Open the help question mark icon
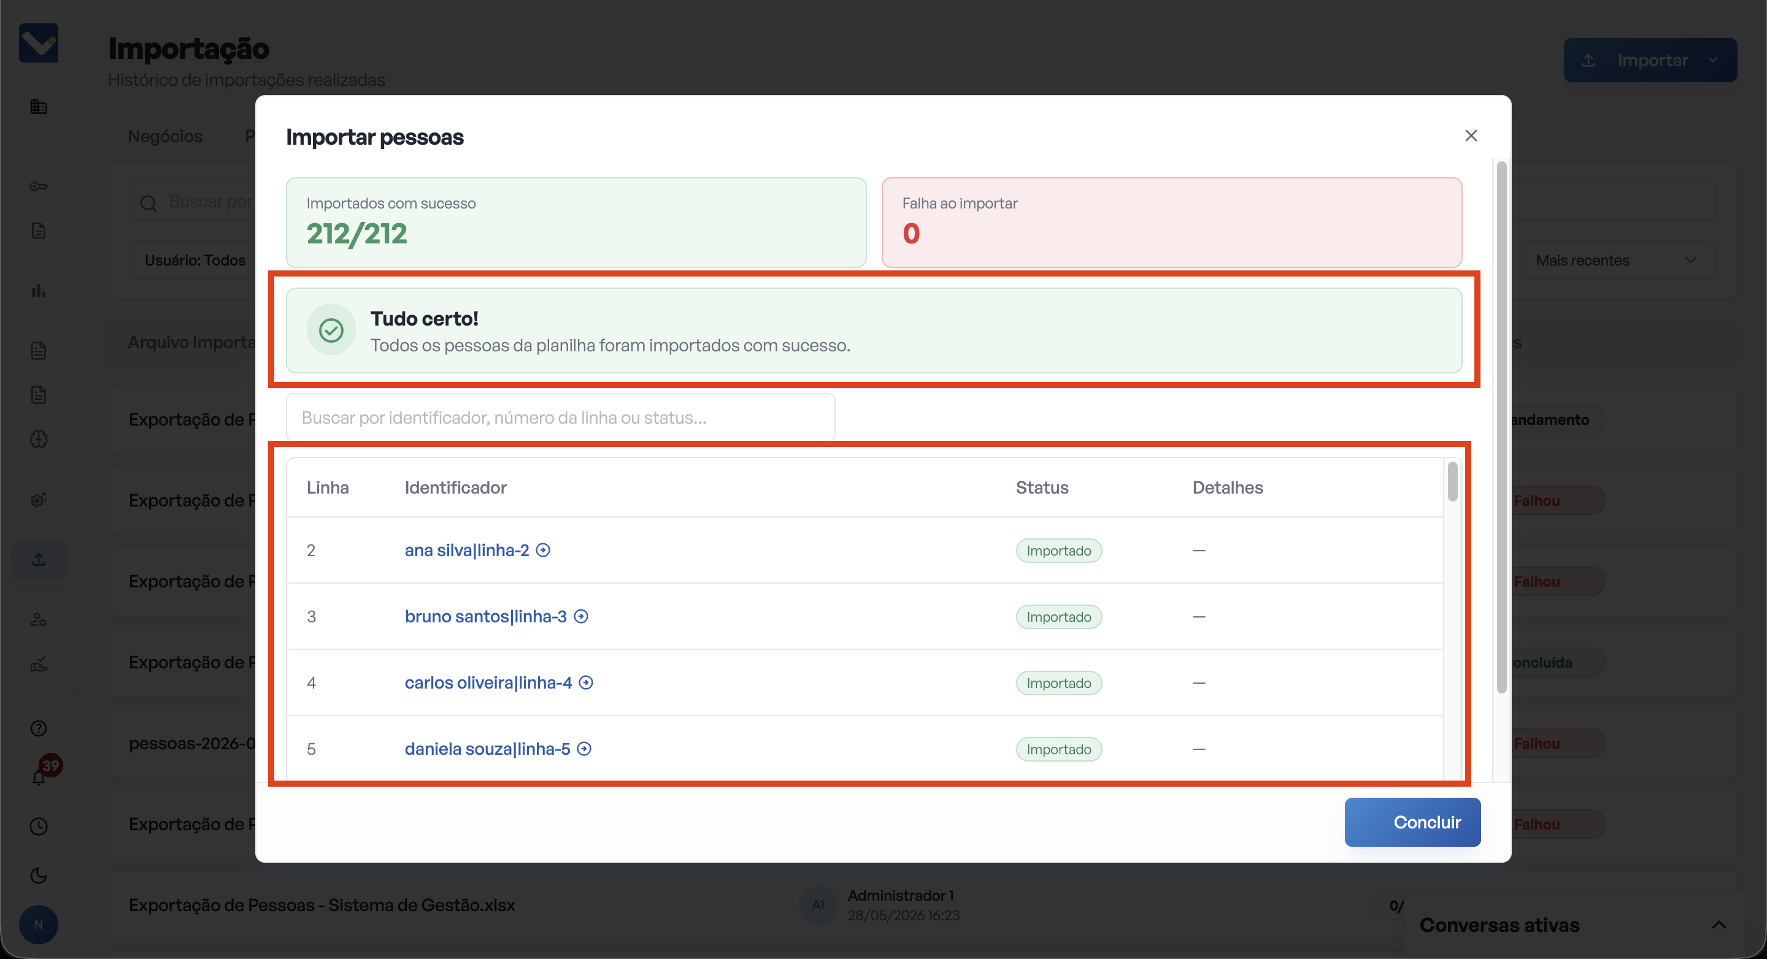The height and width of the screenshot is (959, 1767). click(39, 728)
